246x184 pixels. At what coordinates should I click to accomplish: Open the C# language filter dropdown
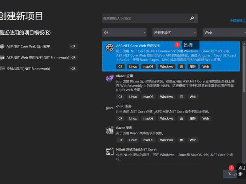coord(124,33)
